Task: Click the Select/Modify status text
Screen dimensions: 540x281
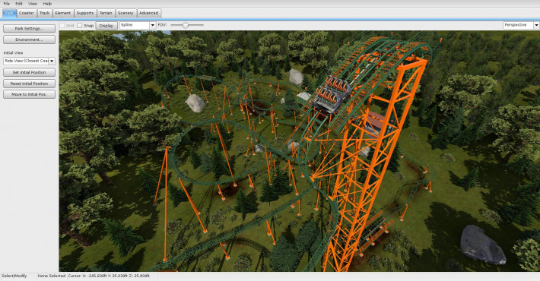Action: pyautogui.click(x=14, y=276)
